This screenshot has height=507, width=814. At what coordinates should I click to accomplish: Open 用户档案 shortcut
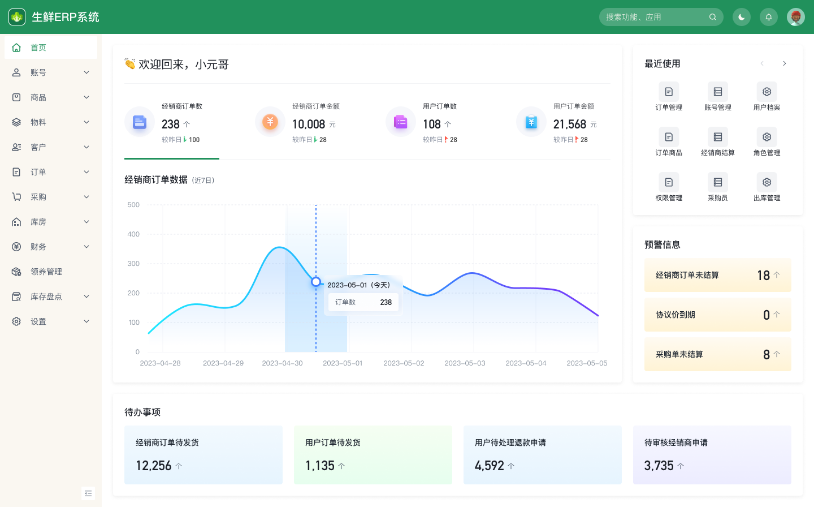tap(767, 97)
